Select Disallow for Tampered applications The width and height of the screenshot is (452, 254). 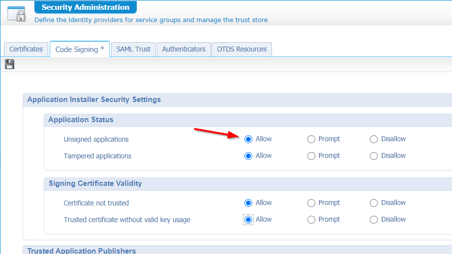coord(374,156)
